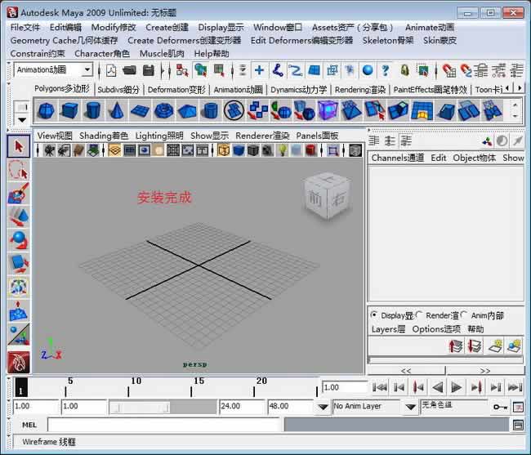The width and height of the screenshot is (531, 455).
Task: Open the Options menu in layer editor
Action: (x=436, y=329)
